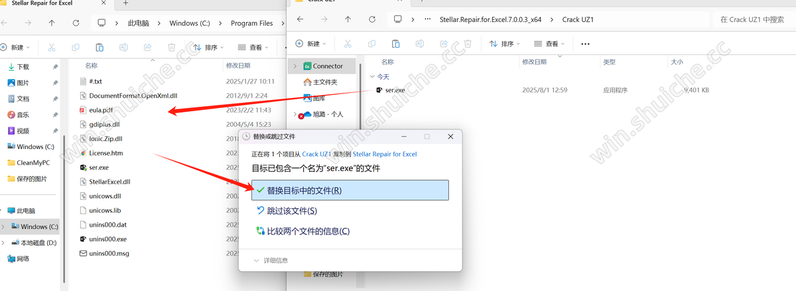Select unins000.exe file

click(x=107, y=239)
